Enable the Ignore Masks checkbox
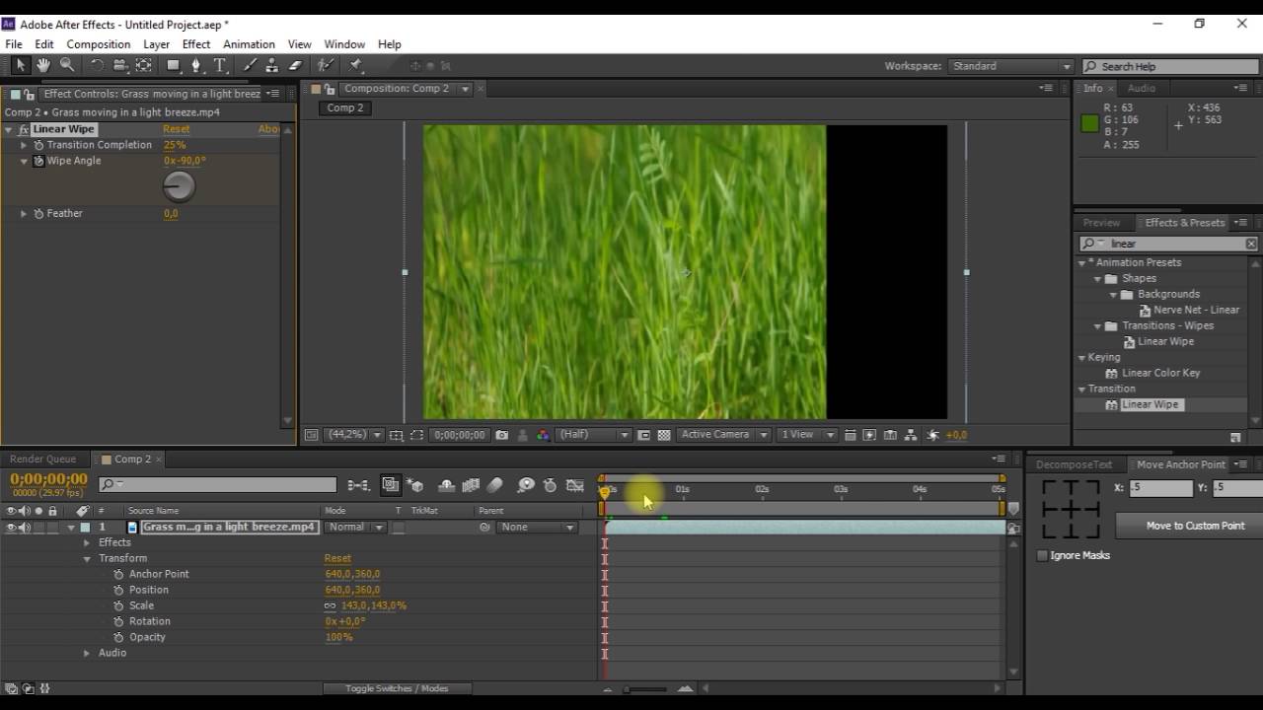Screen dimensions: 1263x710 pos(1042,556)
